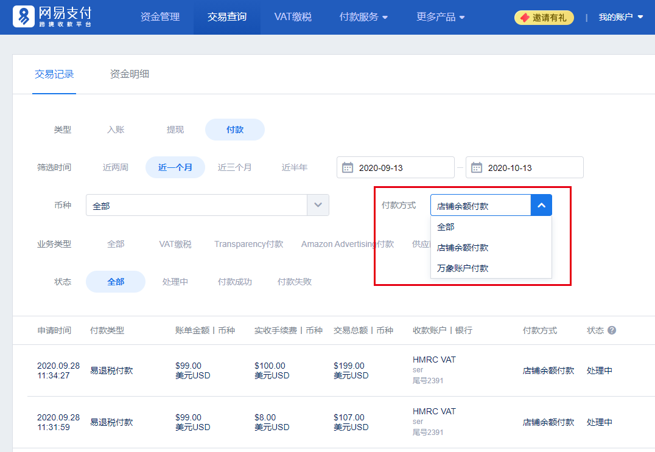Open the calendar icon on start date 2020-09-13
The height and width of the screenshot is (452, 655).
pyautogui.click(x=348, y=167)
